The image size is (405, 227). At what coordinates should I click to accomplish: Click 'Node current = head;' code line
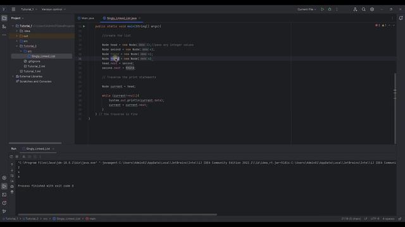coord(118,86)
